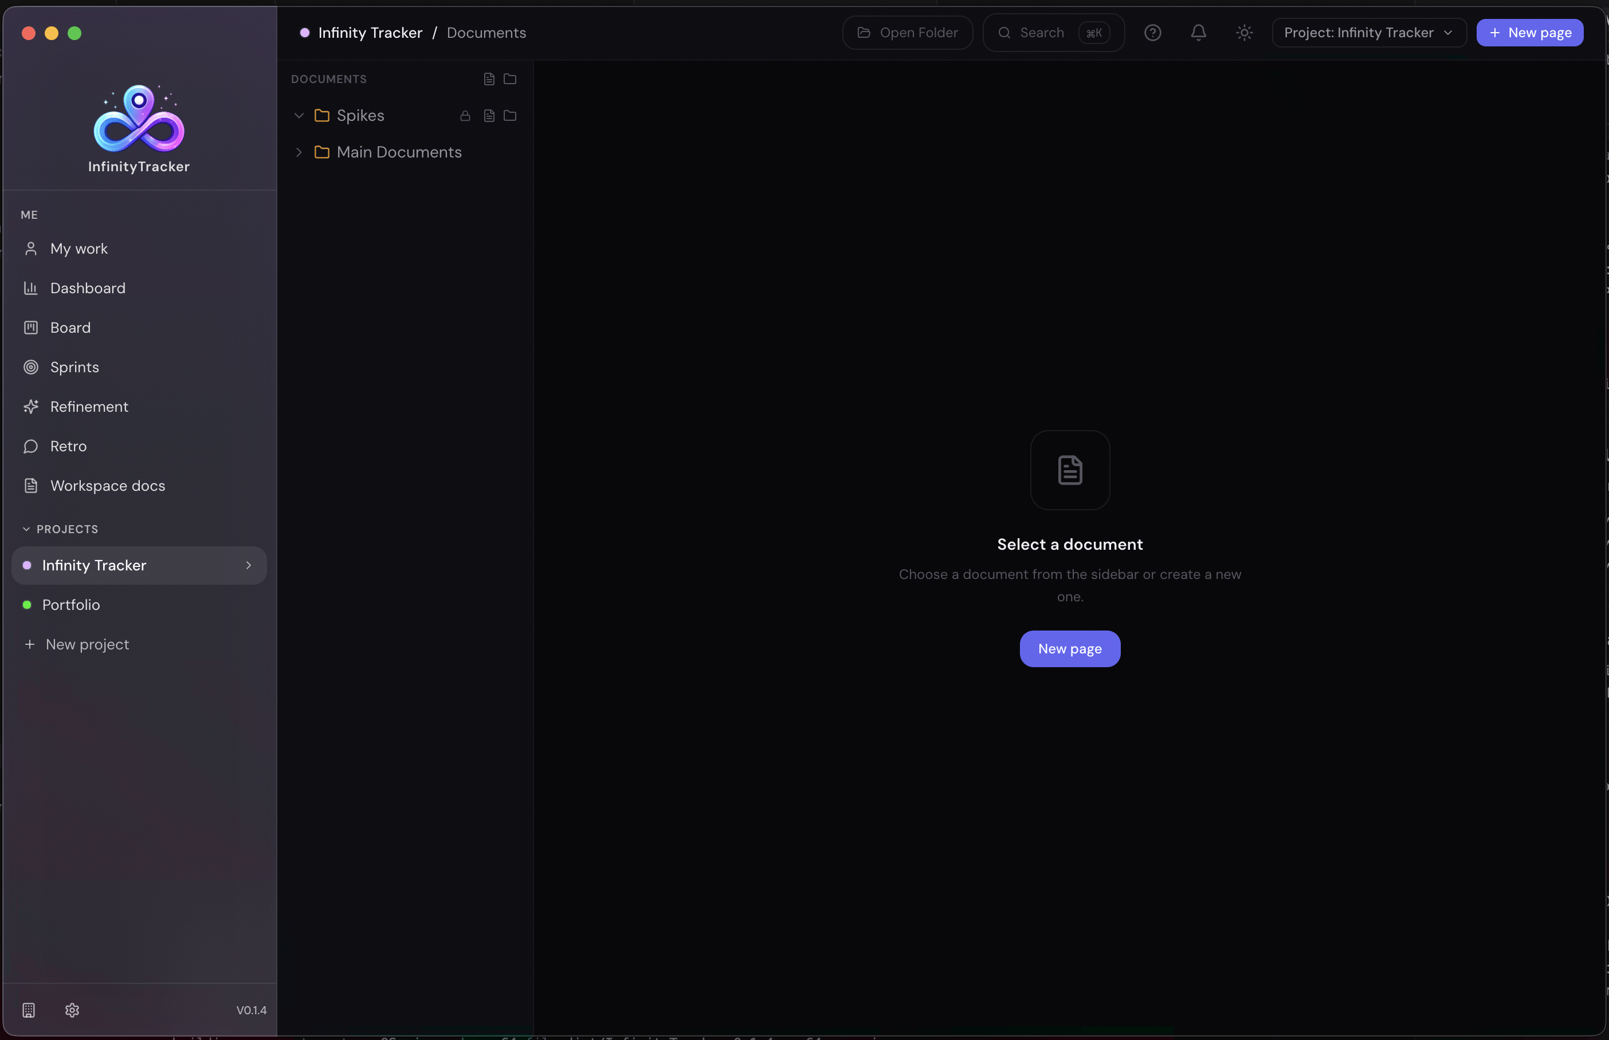Click the New page button in the top bar
This screenshot has width=1609, height=1040.
1529,33
